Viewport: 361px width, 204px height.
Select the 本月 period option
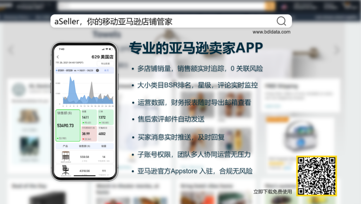pos(107,70)
